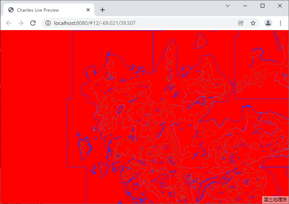The image size is (289, 204).
Task: Select the Charites Live Preview tab
Action: [x=49, y=10]
